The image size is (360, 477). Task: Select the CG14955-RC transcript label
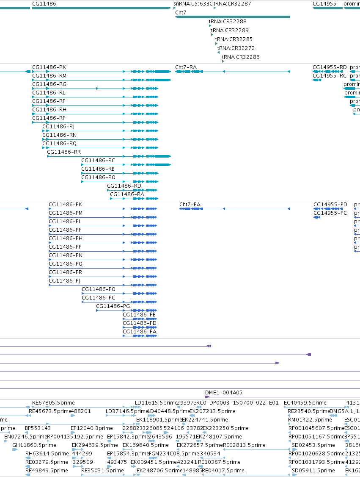(x=329, y=76)
